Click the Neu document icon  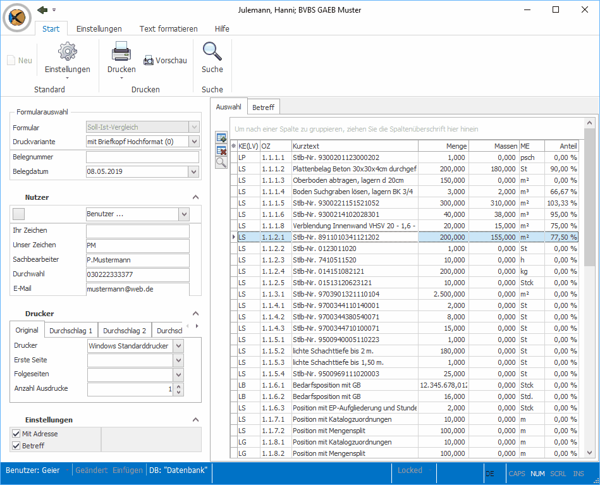pos(11,60)
